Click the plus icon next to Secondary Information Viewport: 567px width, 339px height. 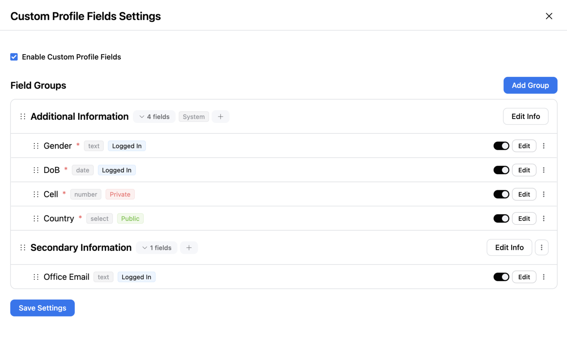tap(189, 247)
